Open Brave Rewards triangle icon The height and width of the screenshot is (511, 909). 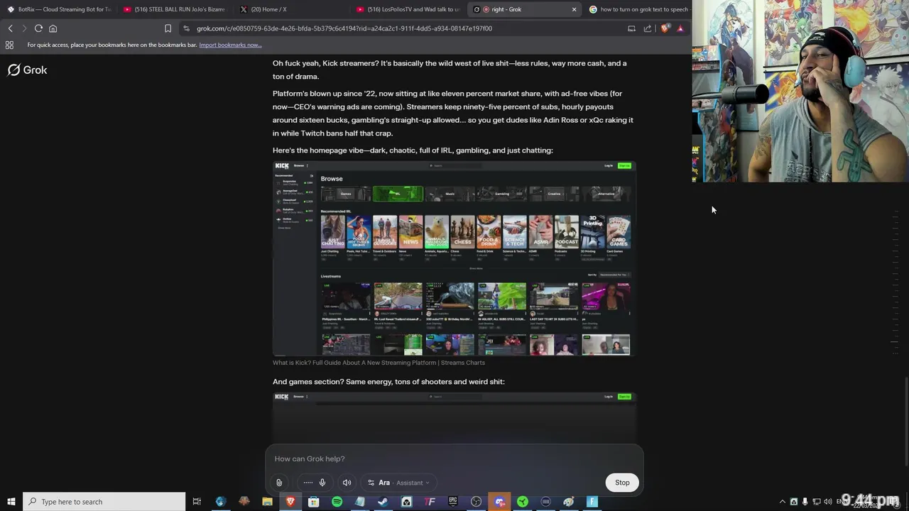tap(680, 28)
